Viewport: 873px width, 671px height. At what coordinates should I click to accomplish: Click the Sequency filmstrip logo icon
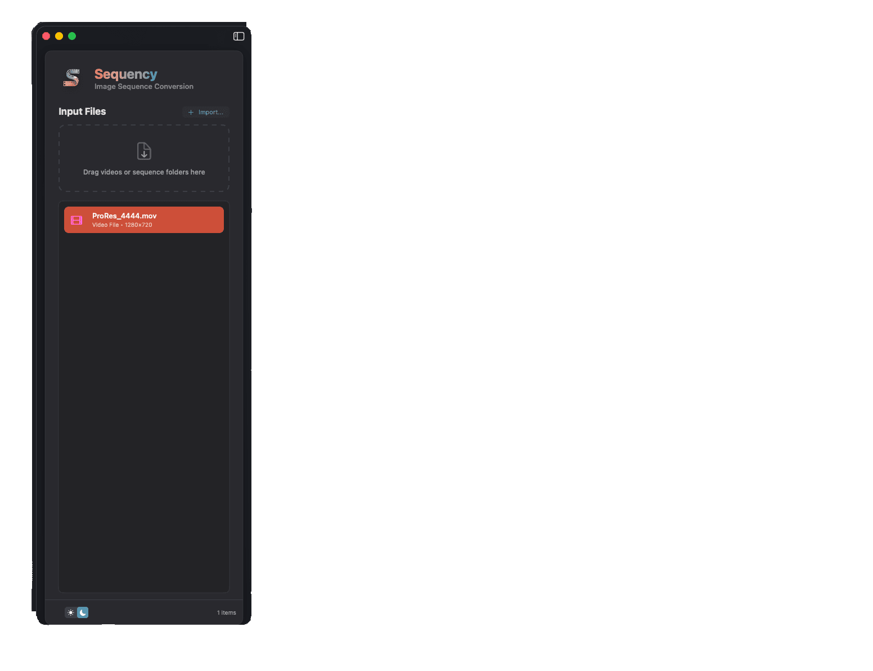pyautogui.click(x=72, y=78)
